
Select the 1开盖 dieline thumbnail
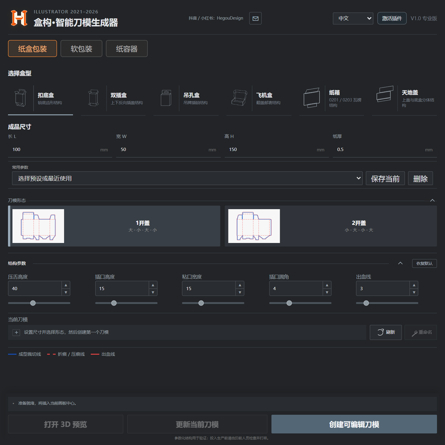click(38, 226)
